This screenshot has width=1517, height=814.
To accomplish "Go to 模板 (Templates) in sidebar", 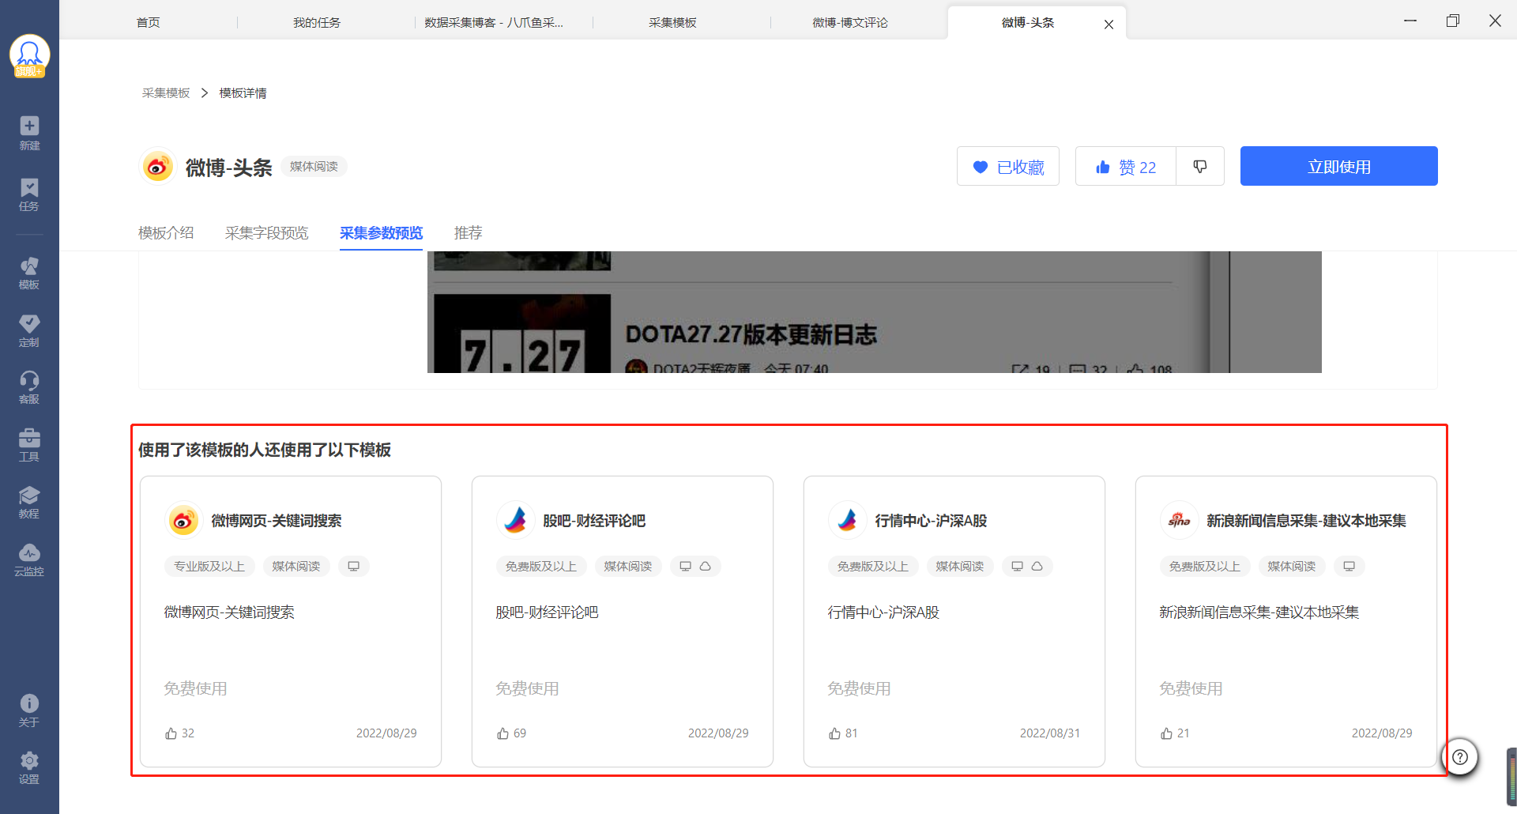I will [x=29, y=273].
